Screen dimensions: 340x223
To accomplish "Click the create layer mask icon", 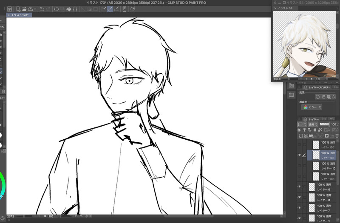I will (x=326, y=136).
